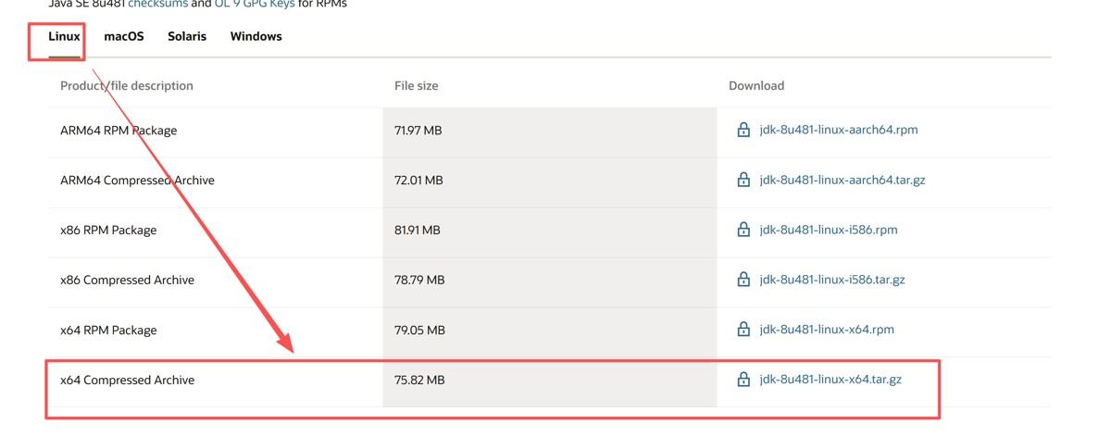
Task: Click lock icon beside jdk-8u481-linux-i586.rpm
Action: (743, 230)
